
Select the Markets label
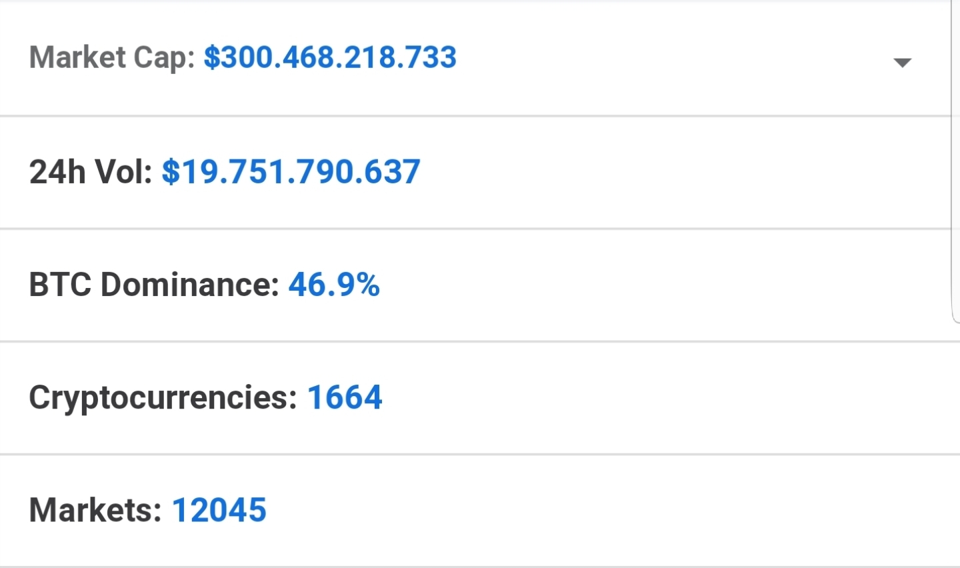tap(95, 511)
